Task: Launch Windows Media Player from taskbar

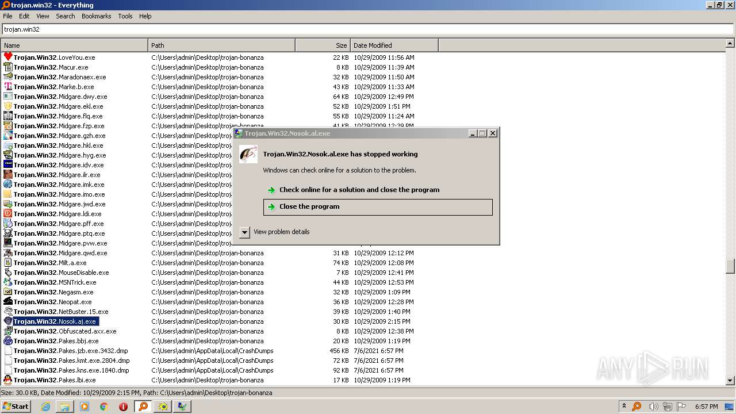Action: pyautogui.click(x=85, y=406)
